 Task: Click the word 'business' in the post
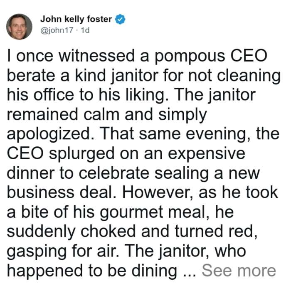[41, 192]
